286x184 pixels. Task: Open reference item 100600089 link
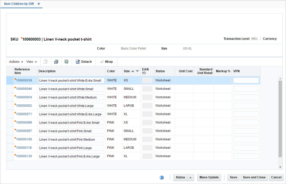click(x=24, y=122)
